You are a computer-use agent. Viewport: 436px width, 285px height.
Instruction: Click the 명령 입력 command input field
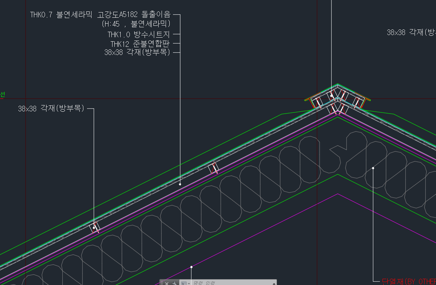point(229,283)
